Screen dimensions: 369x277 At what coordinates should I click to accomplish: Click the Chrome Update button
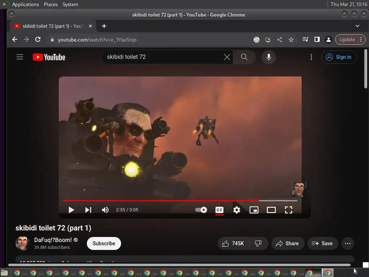coord(347,40)
